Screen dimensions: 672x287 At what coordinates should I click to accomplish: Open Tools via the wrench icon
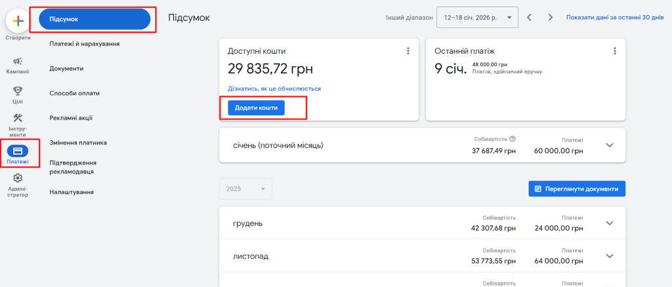(18, 118)
